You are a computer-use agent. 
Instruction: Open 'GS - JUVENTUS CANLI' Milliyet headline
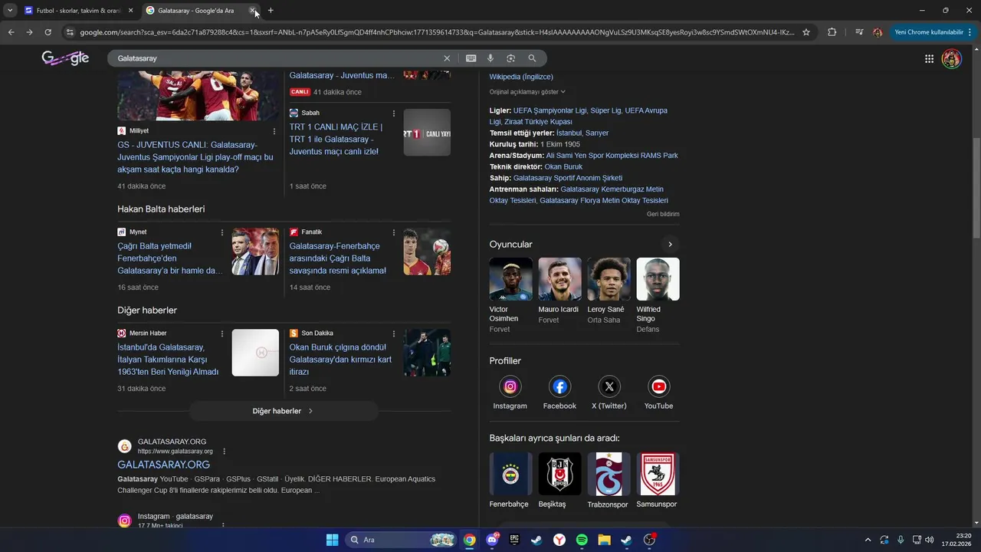(195, 157)
